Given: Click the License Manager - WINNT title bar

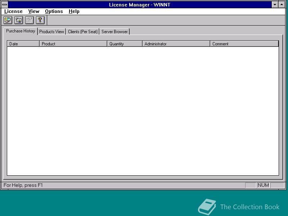Looking at the screenshot, I should (140, 5).
